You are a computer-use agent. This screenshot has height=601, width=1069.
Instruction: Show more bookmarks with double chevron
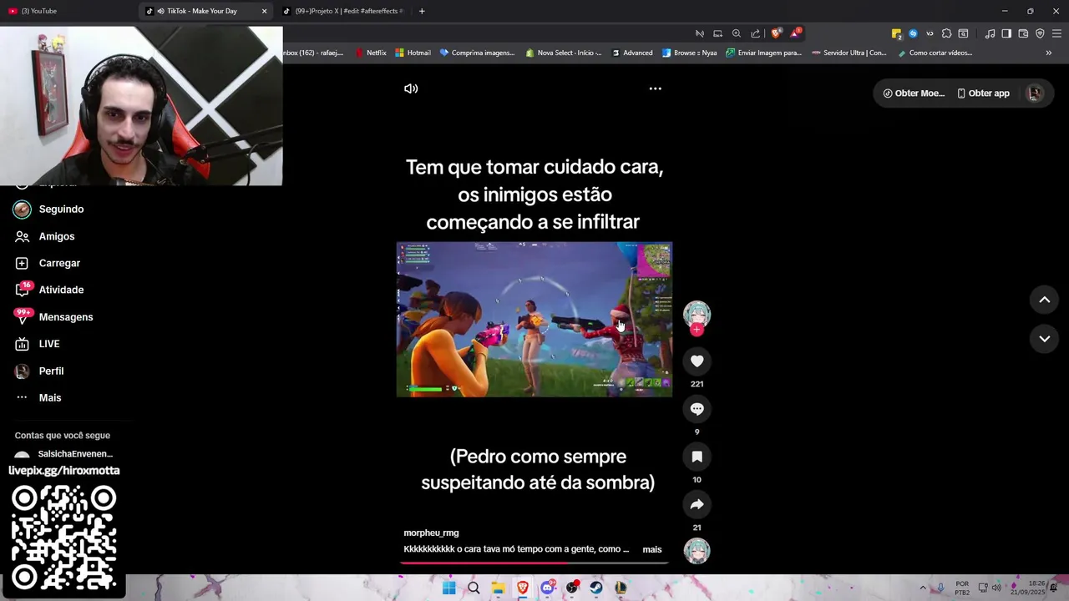(1048, 53)
